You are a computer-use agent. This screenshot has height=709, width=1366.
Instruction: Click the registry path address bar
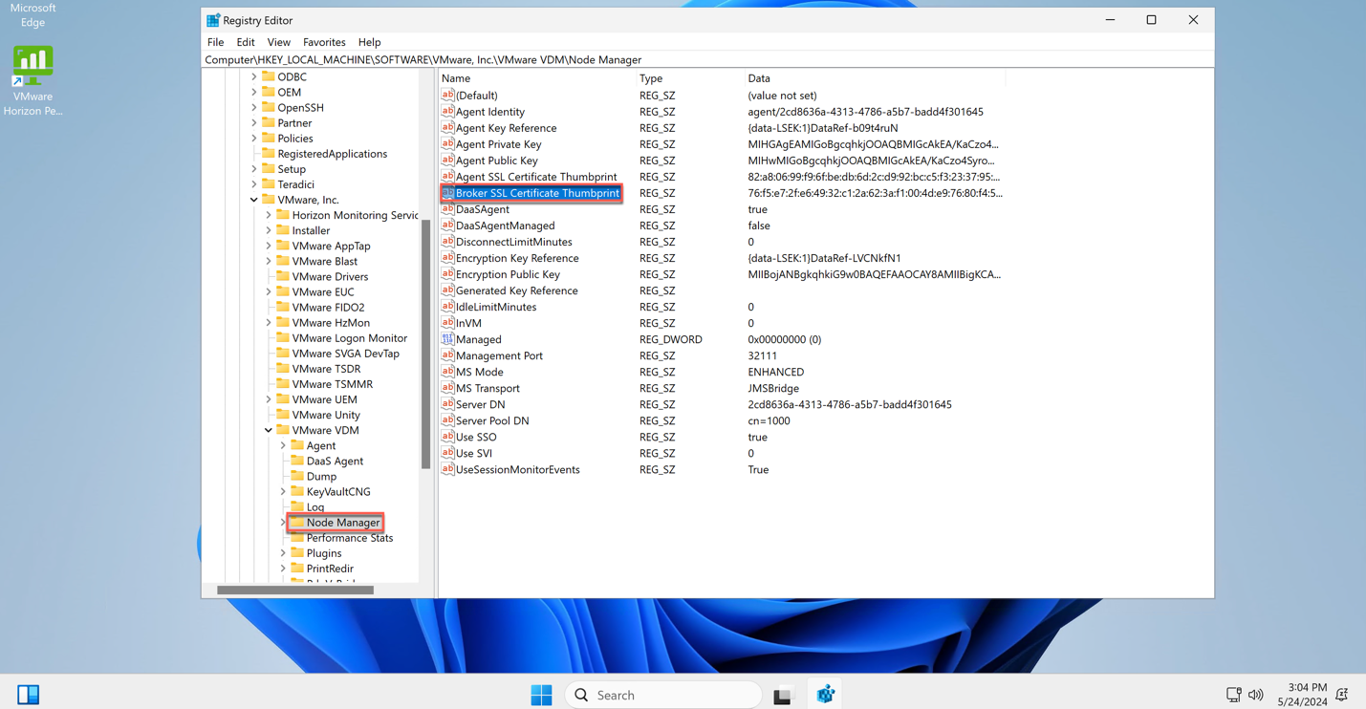pyautogui.click(x=707, y=59)
